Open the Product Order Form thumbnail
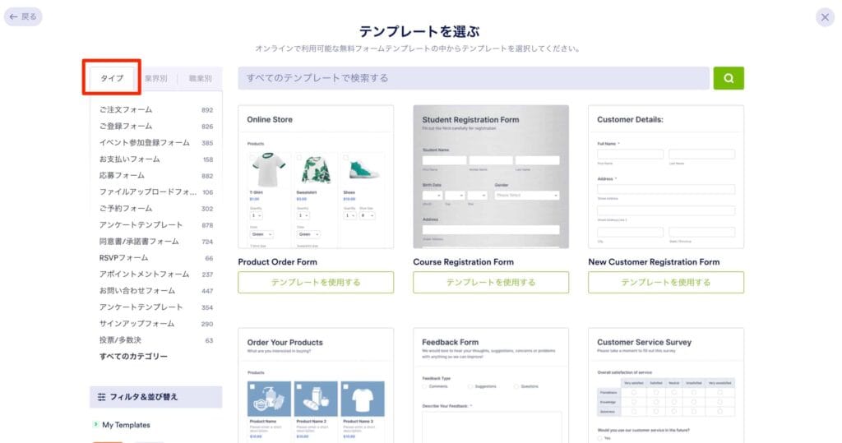Screen dimensions: 842x443 click(x=316, y=177)
